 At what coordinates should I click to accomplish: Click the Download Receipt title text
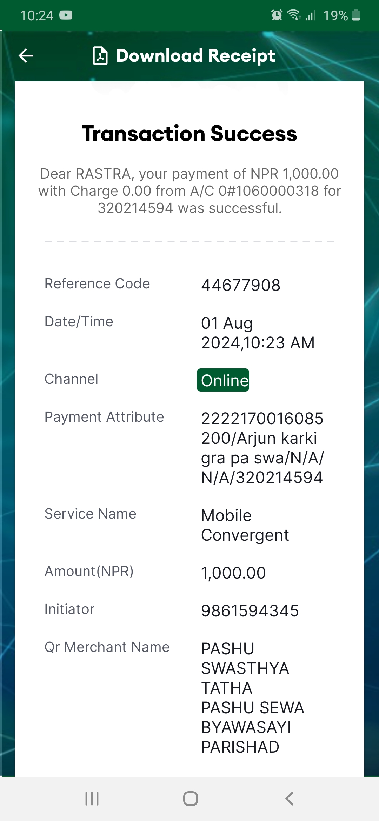coord(196,56)
